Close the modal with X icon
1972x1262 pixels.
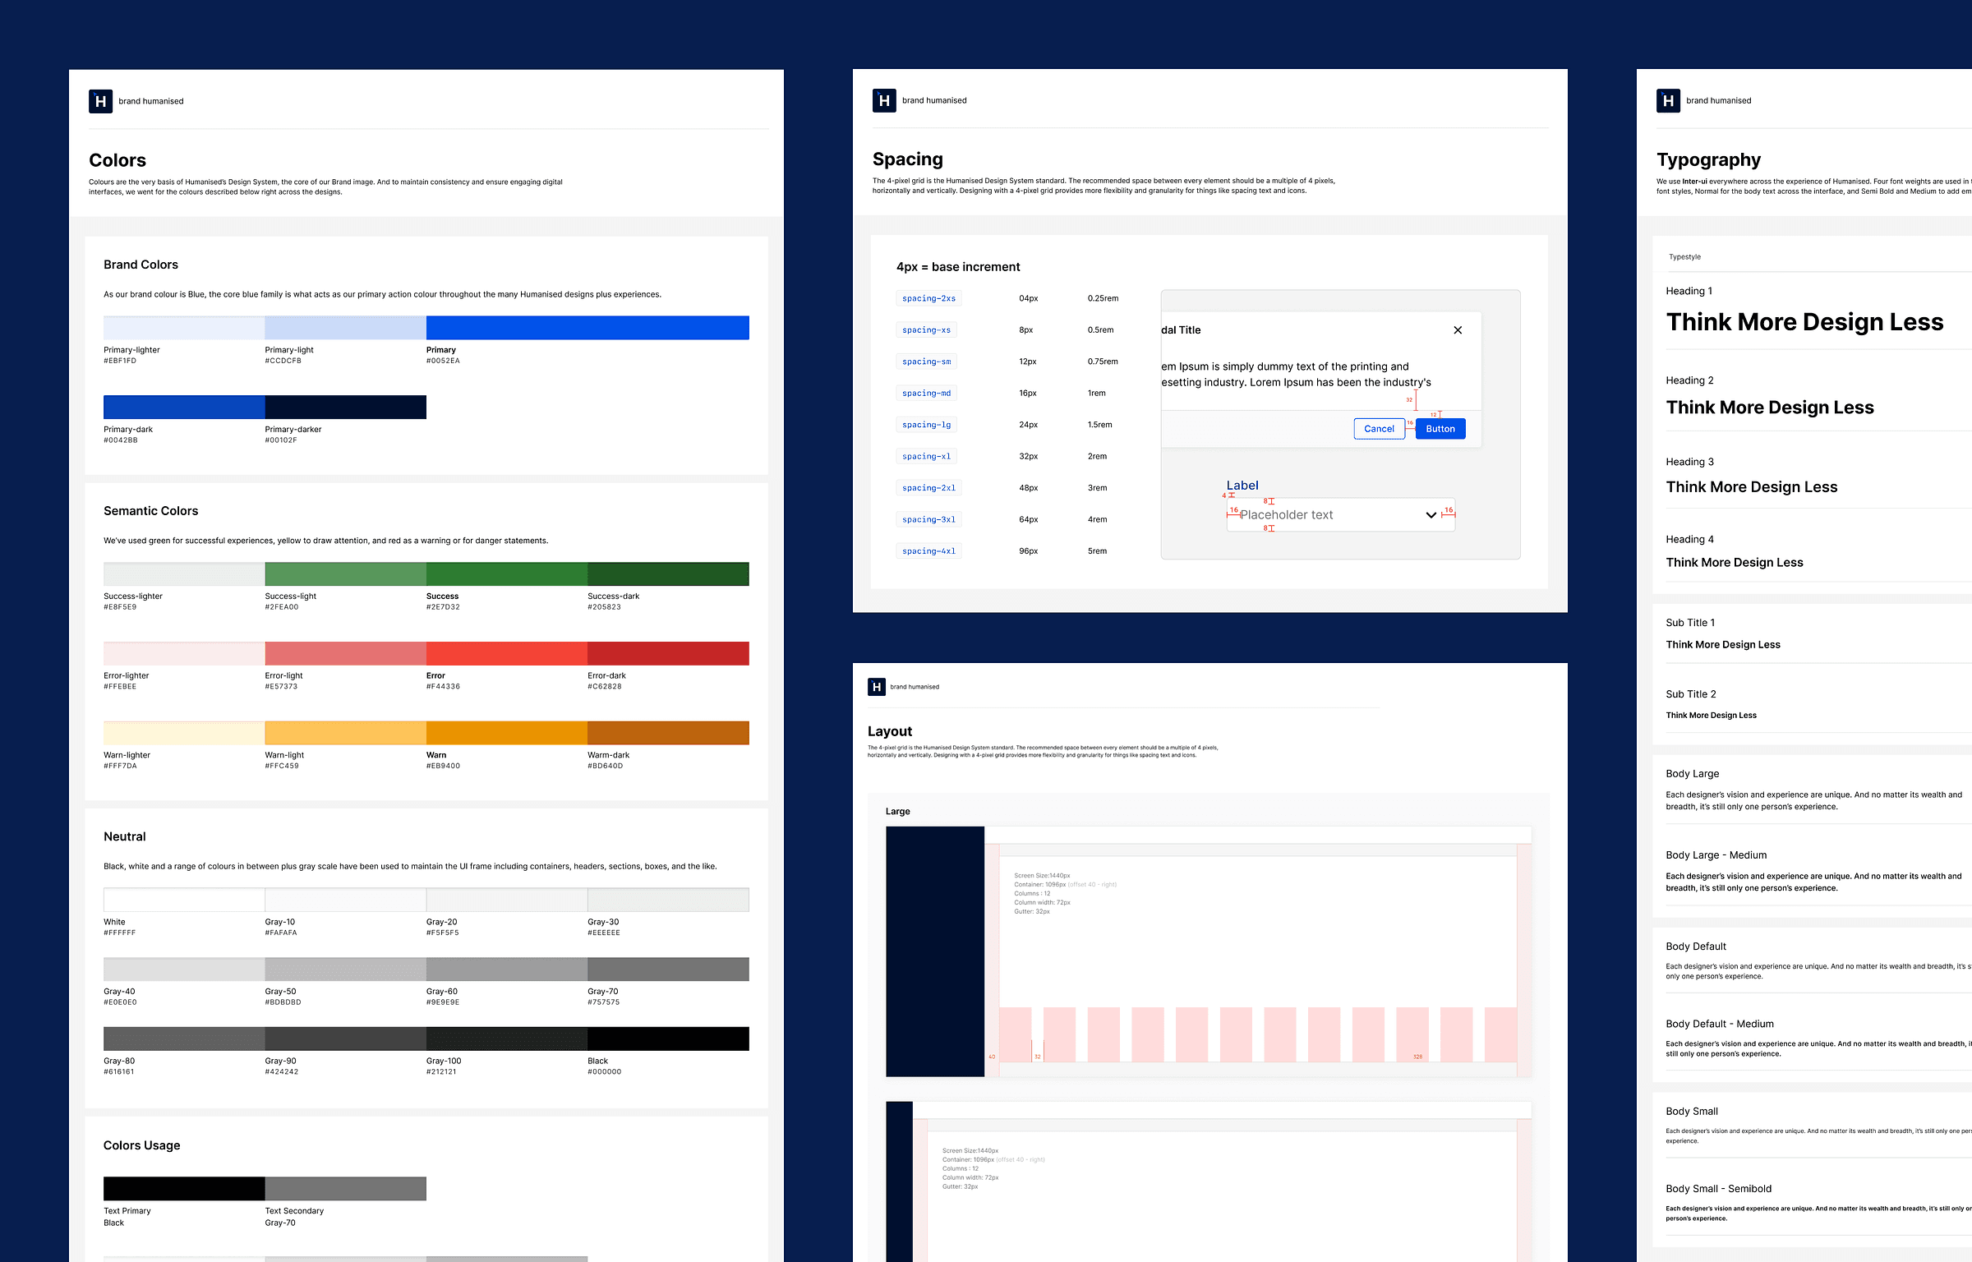coord(1458,330)
